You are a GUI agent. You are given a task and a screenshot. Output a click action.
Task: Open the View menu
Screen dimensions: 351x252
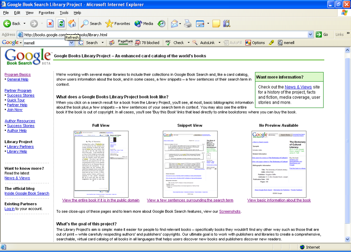pyautogui.click(x=29, y=13)
